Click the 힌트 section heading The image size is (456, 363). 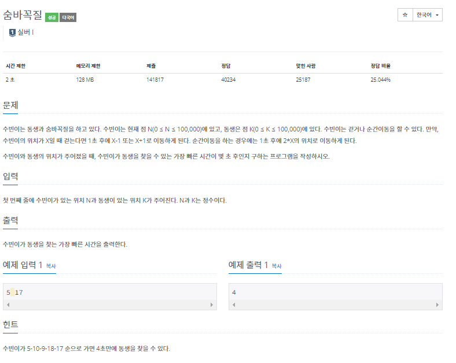pyautogui.click(x=10, y=324)
